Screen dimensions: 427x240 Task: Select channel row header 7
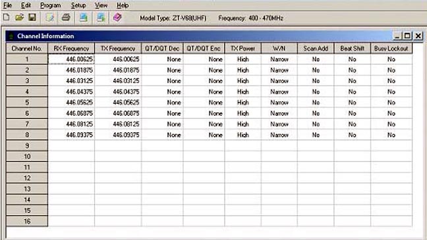[x=26, y=124]
